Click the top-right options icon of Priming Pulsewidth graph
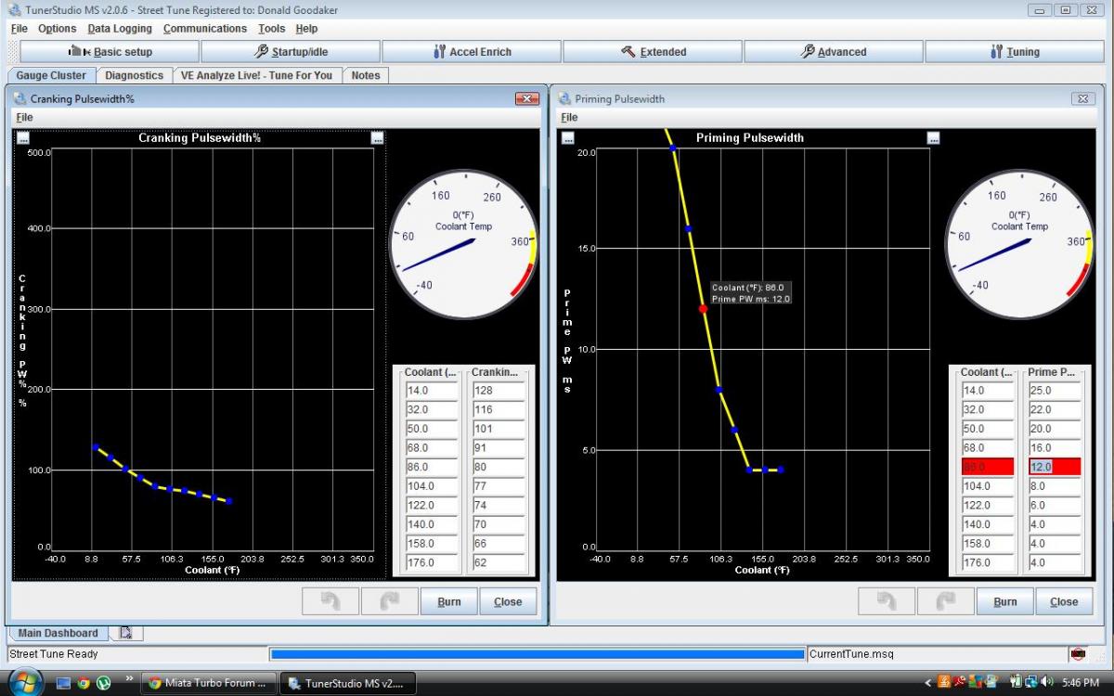The width and height of the screenshot is (1114, 696). click(x=933, y=137)
